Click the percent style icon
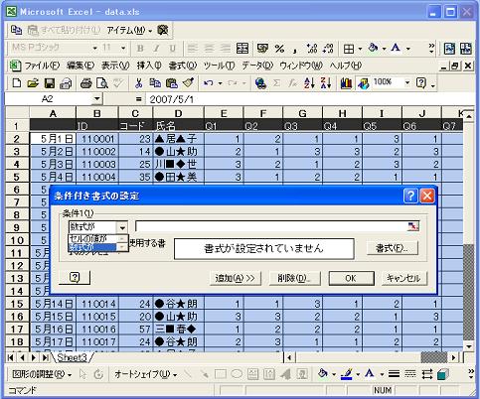Image resolution: width=480 pixels, height=399 pixels. coord(279,49)
